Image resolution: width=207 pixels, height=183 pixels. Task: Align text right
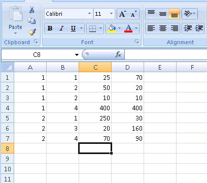click(174, 28)
